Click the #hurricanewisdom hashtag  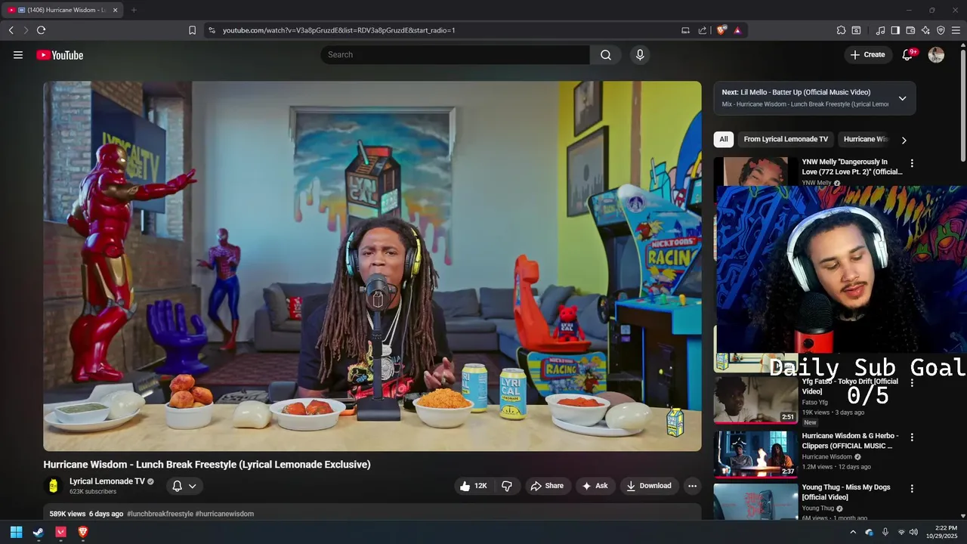[x=224, y=514]
